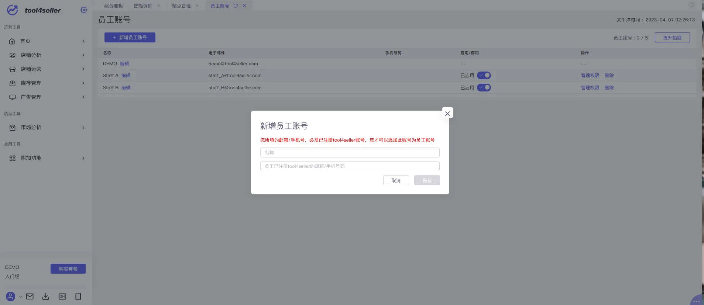Click the demo@tool4seller.com email cell
The image size is (704, 305).
coord(233,64)
